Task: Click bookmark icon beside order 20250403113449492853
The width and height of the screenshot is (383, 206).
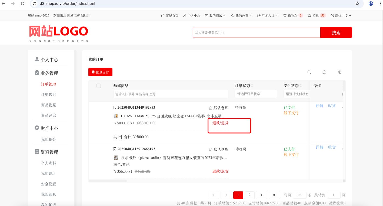Action: coord(115,107)
